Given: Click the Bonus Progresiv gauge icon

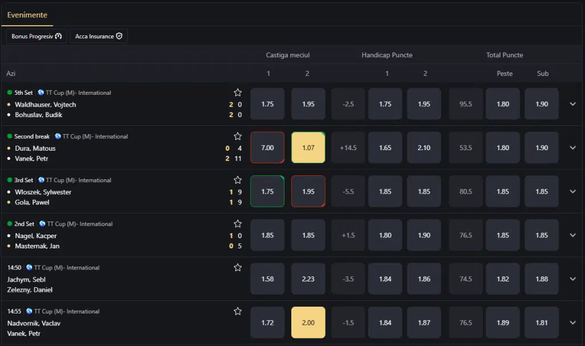Looking at the screenshot, I should [x=59, y=36].
